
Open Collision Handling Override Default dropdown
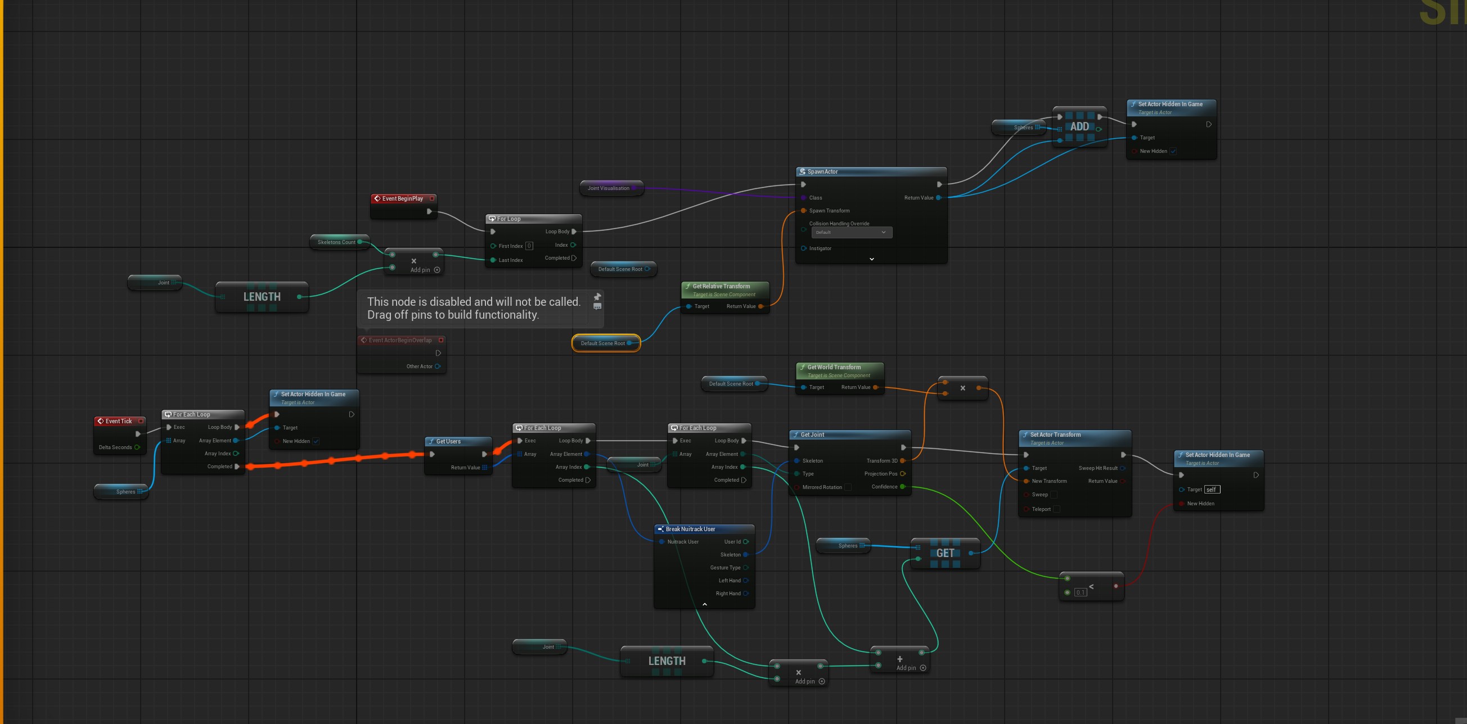pos(852,232)
